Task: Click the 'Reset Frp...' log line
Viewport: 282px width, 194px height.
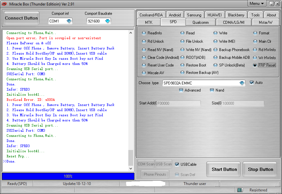Action: pyautogui.click(x=18, y=156)
